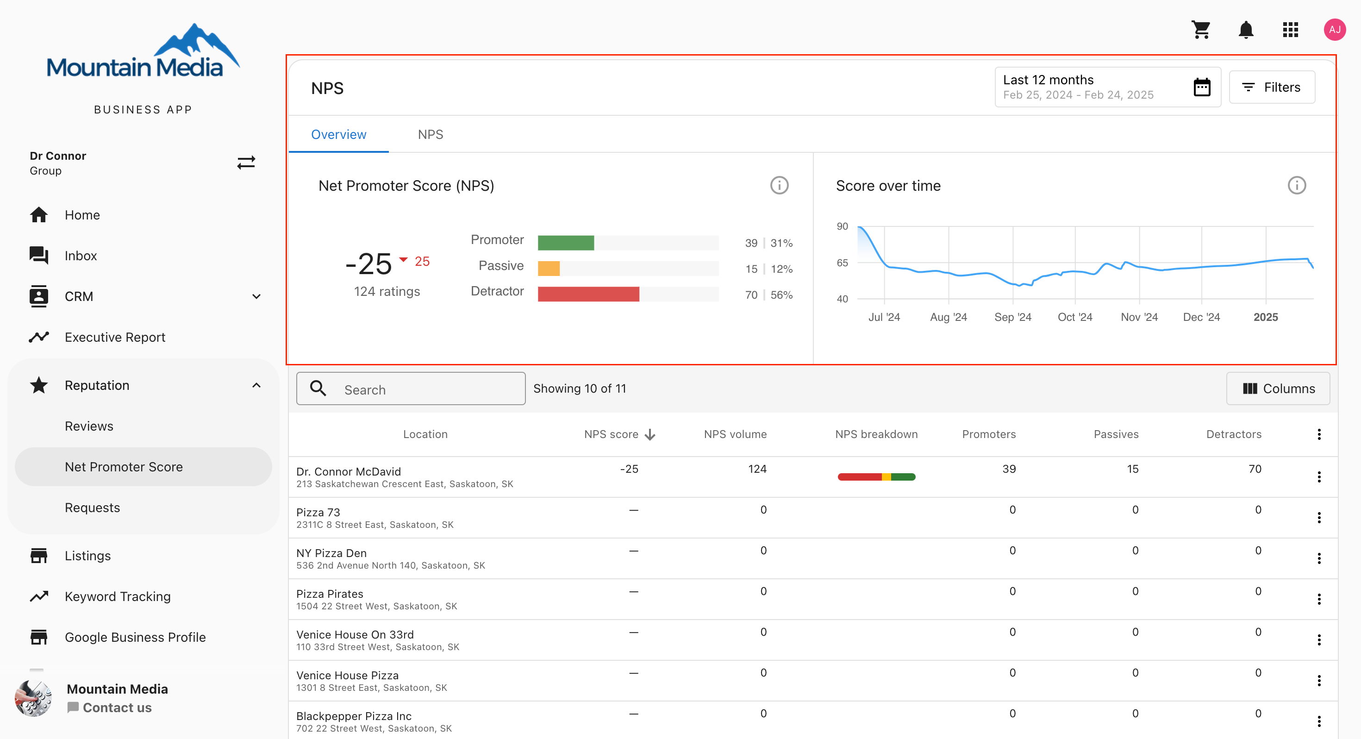The height and width of the screenshot is (739, 1361).
Task: Click the search magnifier icon
Action: [318, 388]
